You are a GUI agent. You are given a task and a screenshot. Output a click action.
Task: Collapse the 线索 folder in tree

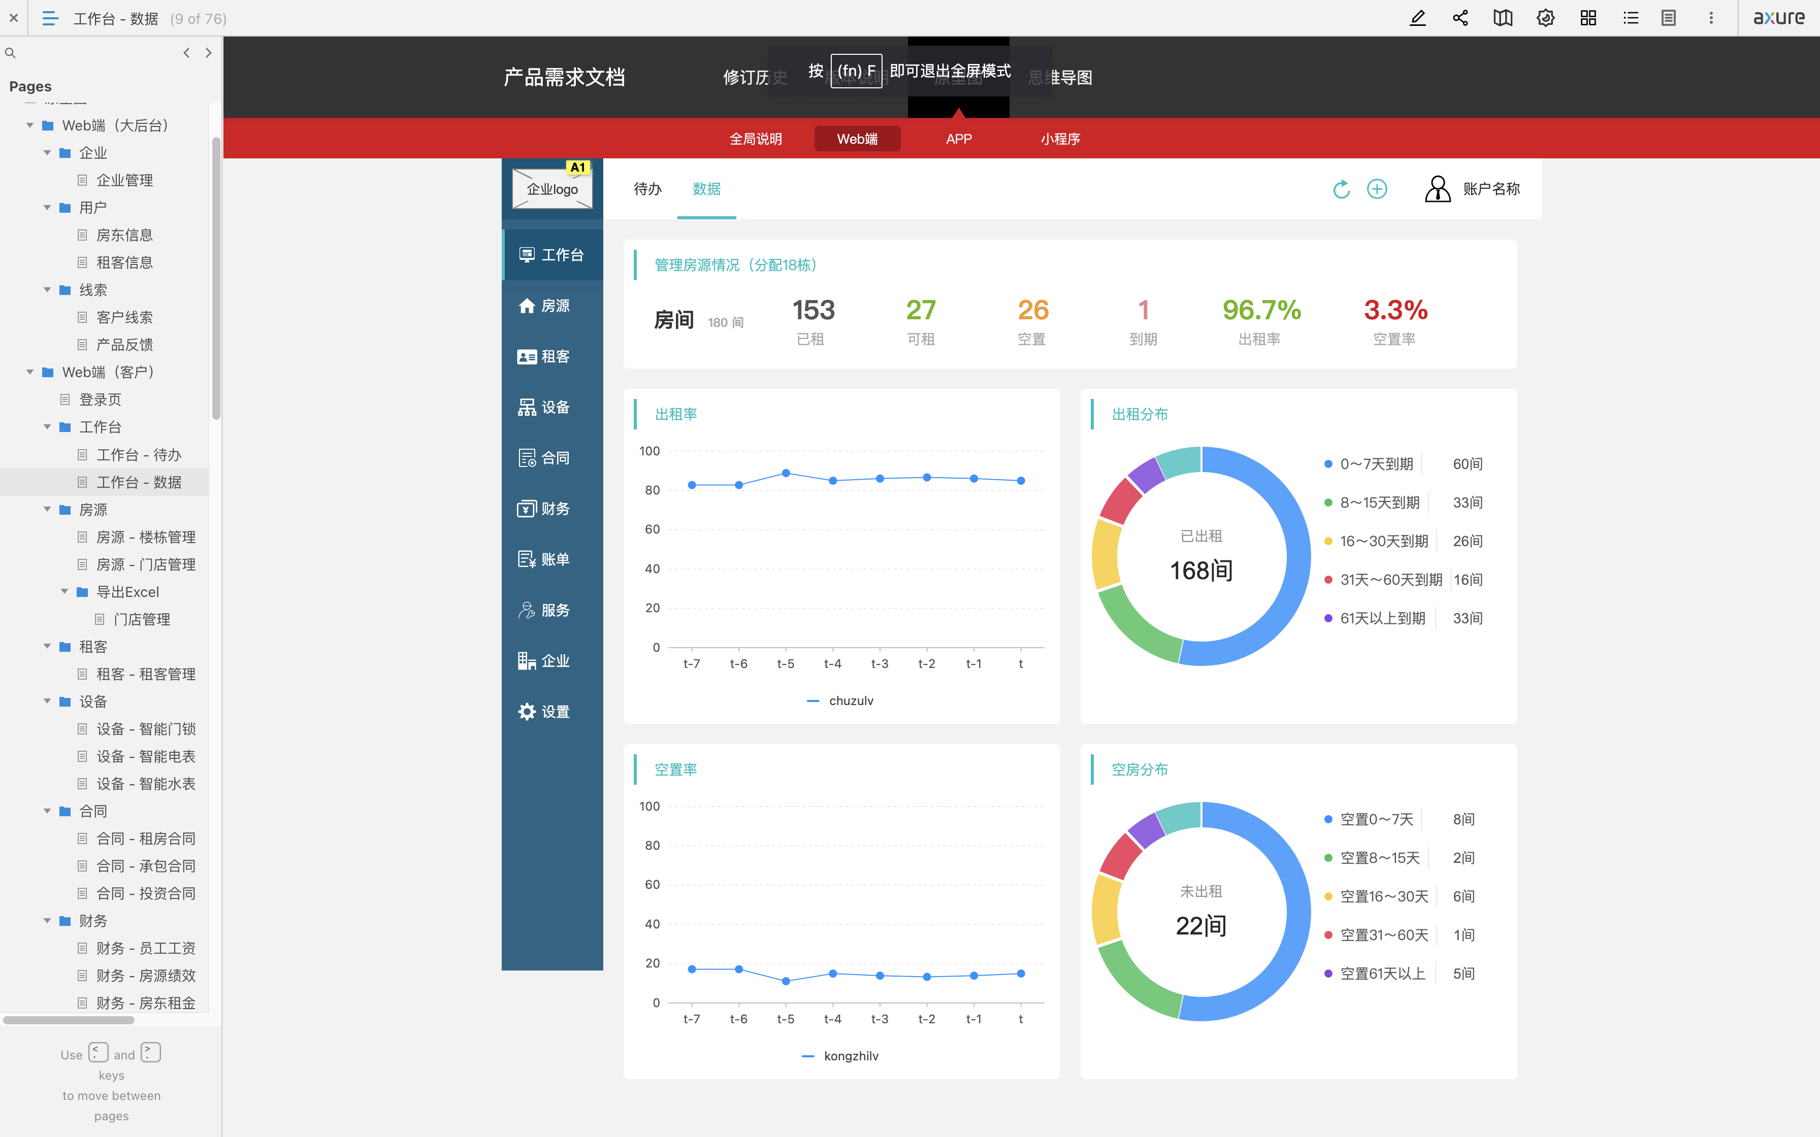tap(47, 289)
